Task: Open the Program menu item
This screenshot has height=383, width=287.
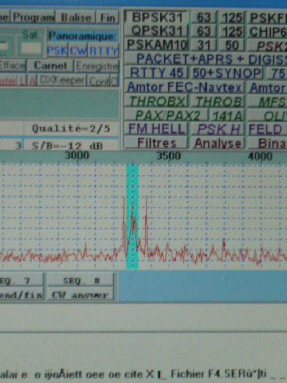Action: pos(34,17)
